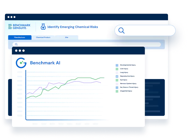Toggle the Lung Injury legend box
The image size is (188, 139).
pos(117,73)
